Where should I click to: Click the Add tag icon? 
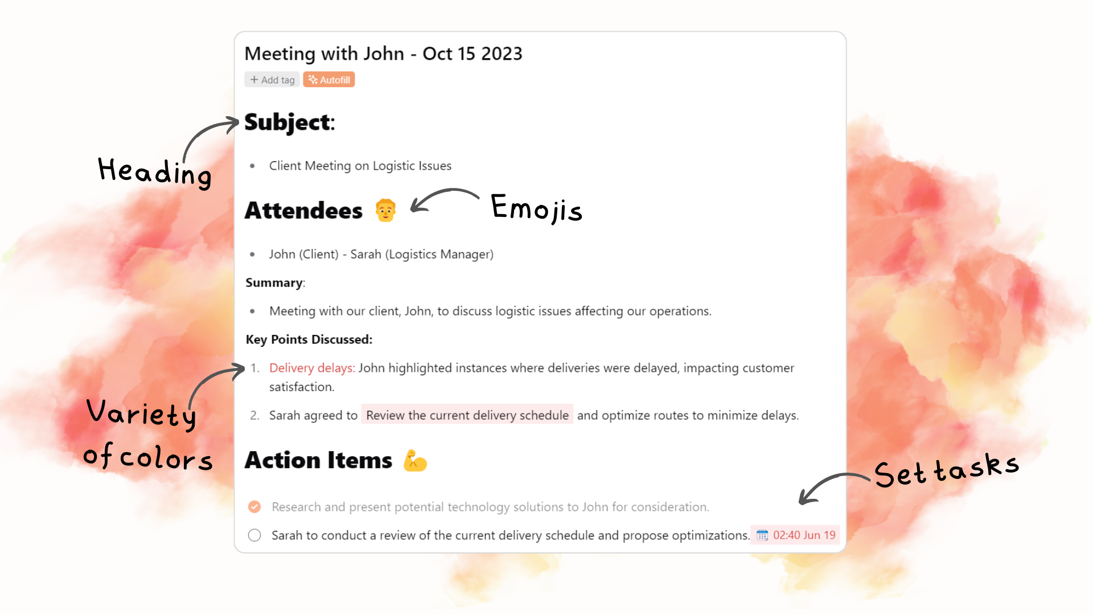254,80
